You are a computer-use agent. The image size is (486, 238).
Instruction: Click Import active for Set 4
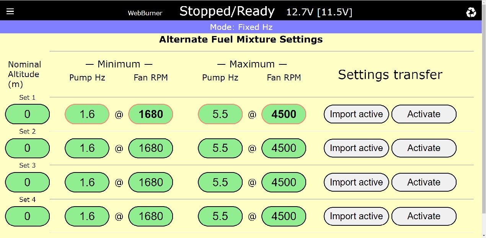point(356,217)
